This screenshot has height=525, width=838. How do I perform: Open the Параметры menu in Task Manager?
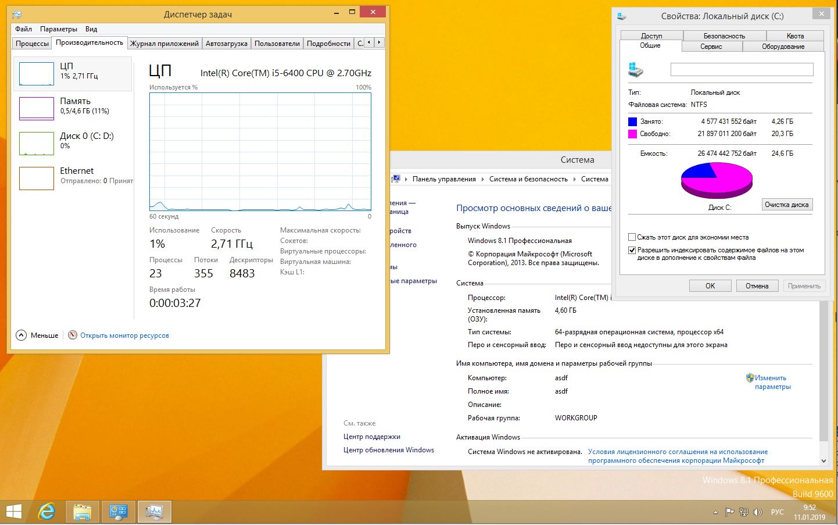click(x=59, y=28)
